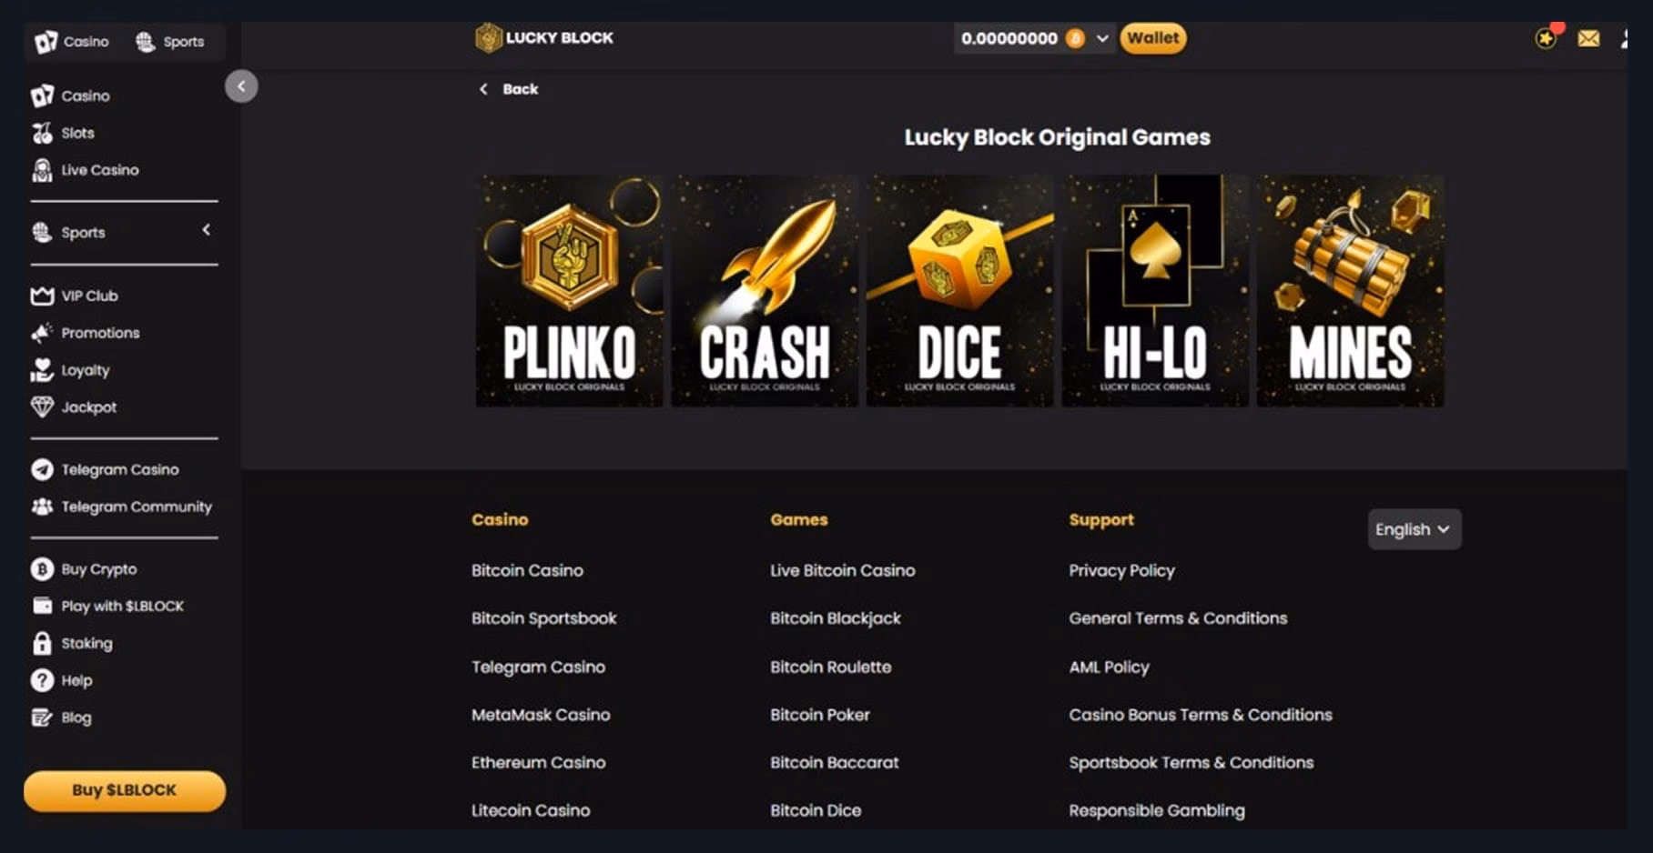Open the mail envelope icon
The image size is (1653, 853).
coord(1588,38)
